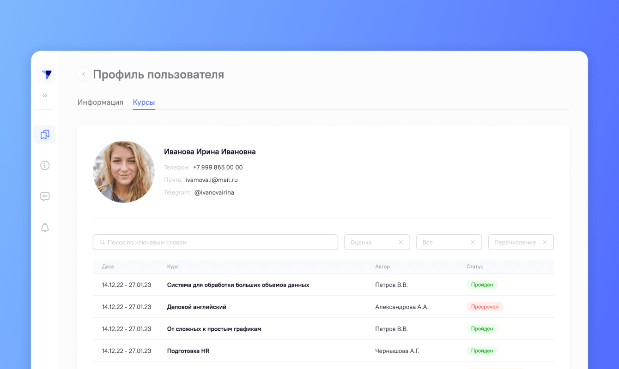Open the Подготовка HR course
619x369 pixels.
188,351
